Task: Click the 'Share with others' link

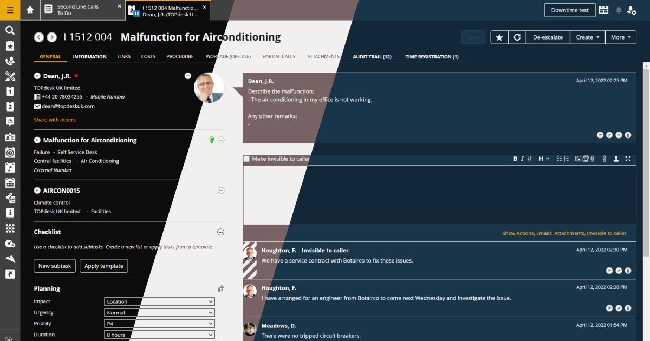Action: tap(55, 120)
